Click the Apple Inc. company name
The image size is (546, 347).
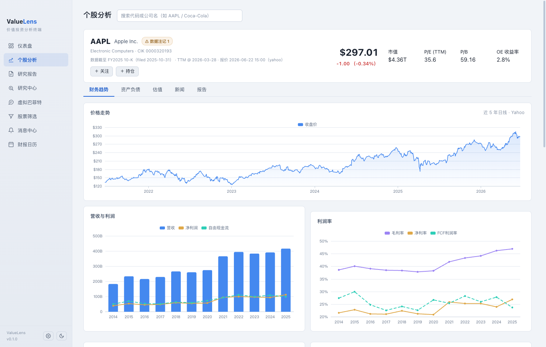click(126, 41)
